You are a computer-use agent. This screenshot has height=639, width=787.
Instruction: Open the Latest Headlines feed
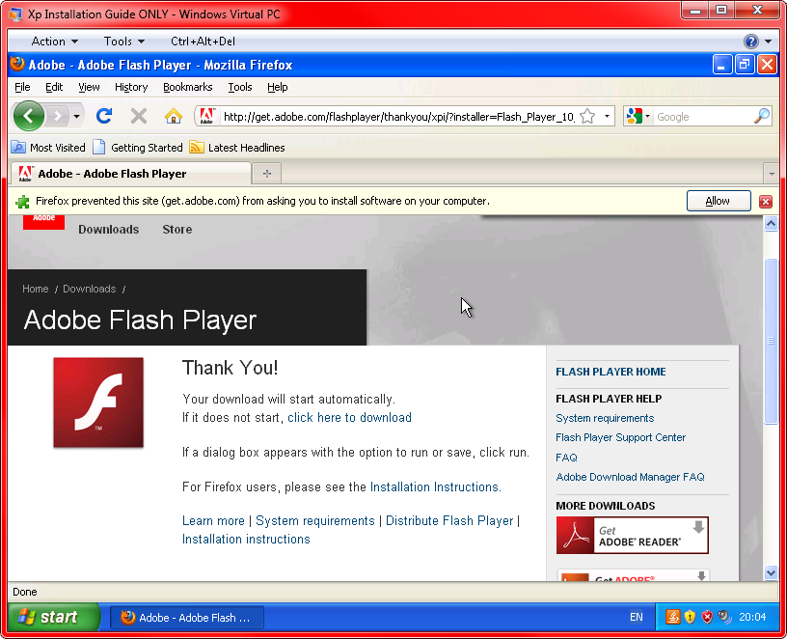click(x=237, y=148)
